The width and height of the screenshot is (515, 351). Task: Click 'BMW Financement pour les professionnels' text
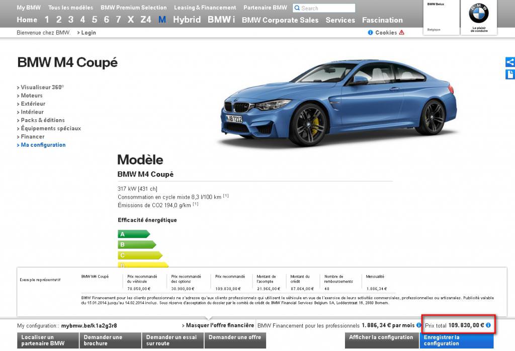(308, 326)
